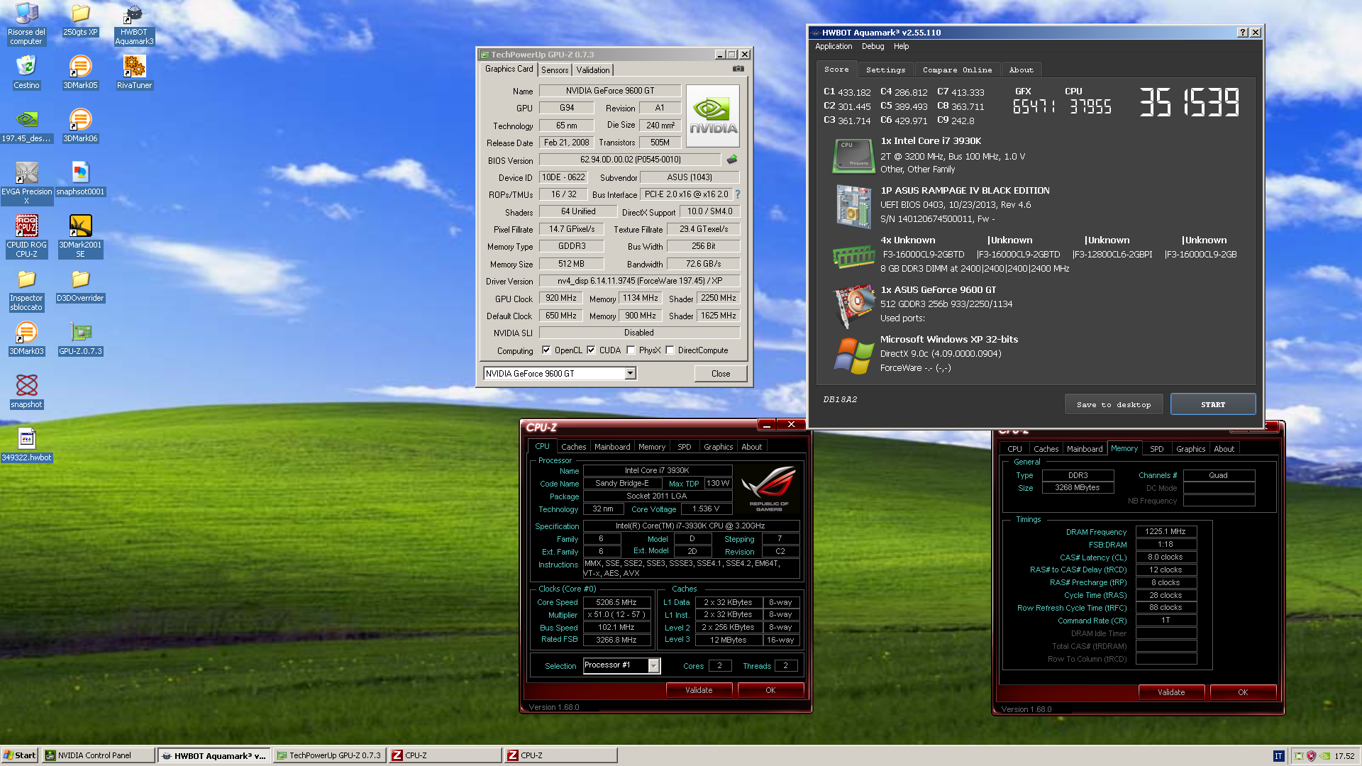
Task: Launch the 3DMark06 desktop shortcut
Action: click(80, 126)
